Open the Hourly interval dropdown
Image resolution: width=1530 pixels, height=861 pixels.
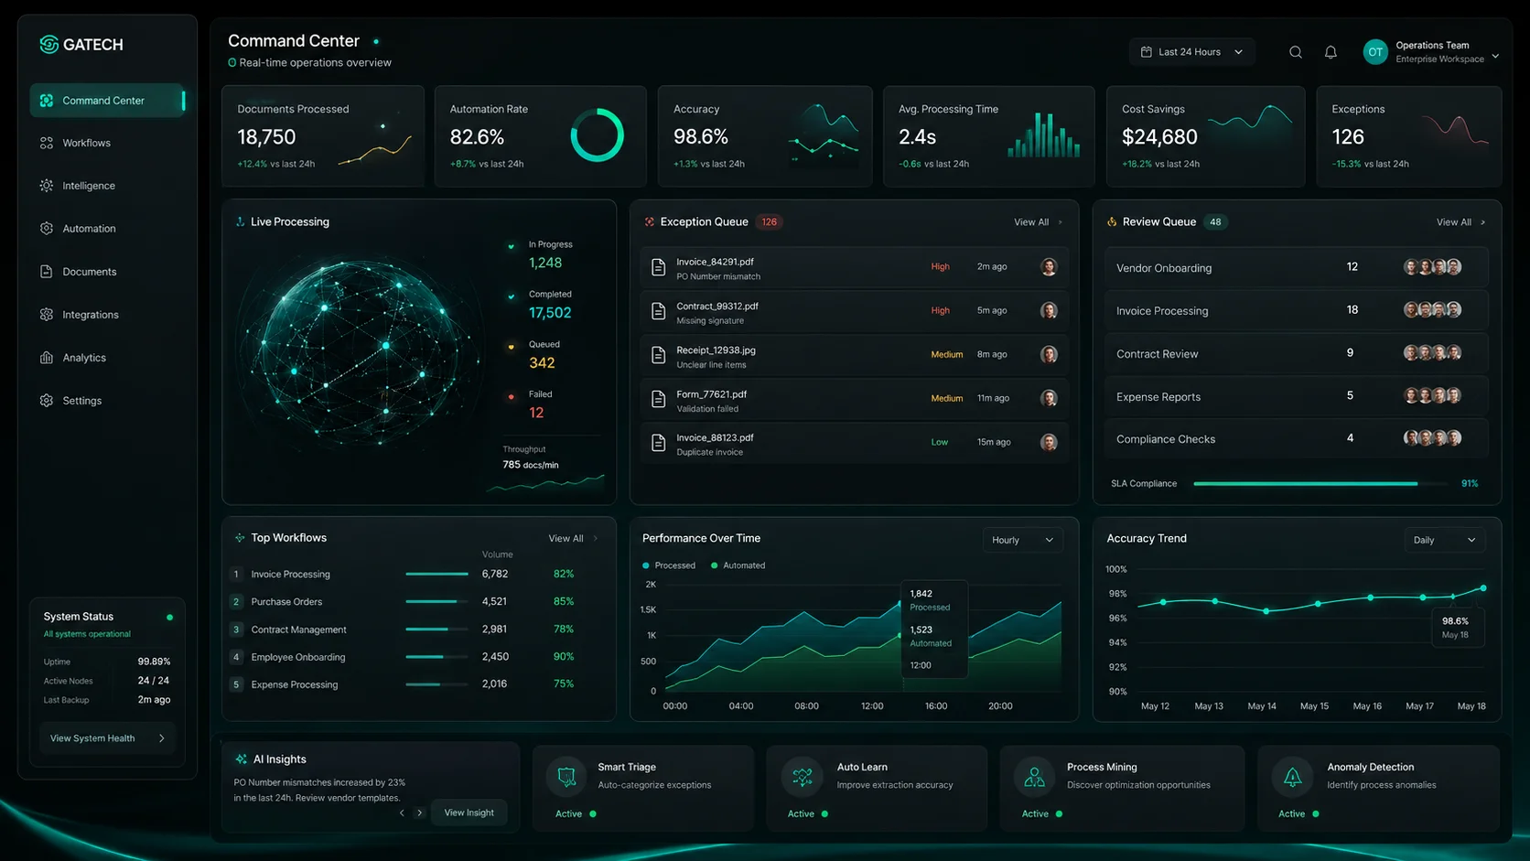click(1022, 540)
